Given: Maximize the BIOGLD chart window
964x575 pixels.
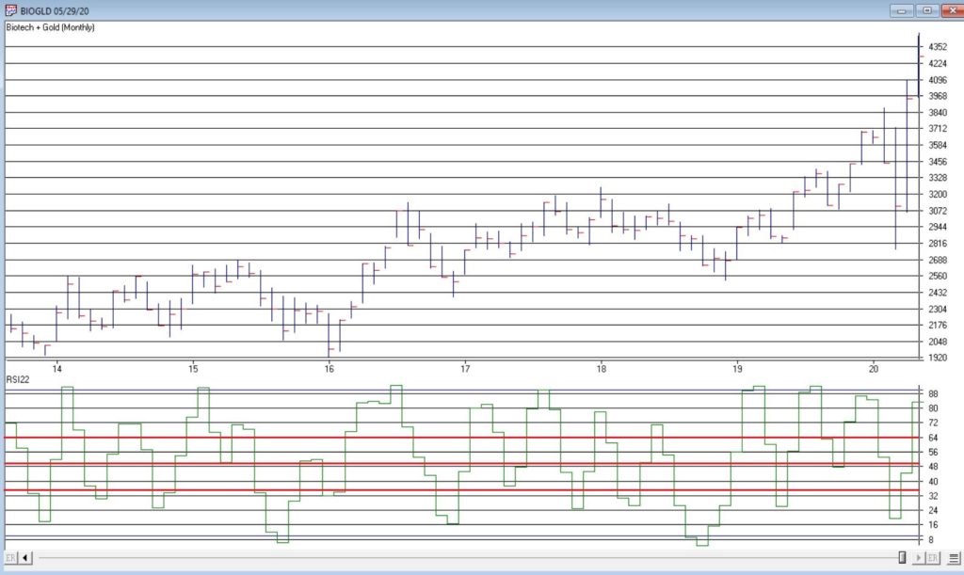Looking at the screenshot, I should pos(927,10).
